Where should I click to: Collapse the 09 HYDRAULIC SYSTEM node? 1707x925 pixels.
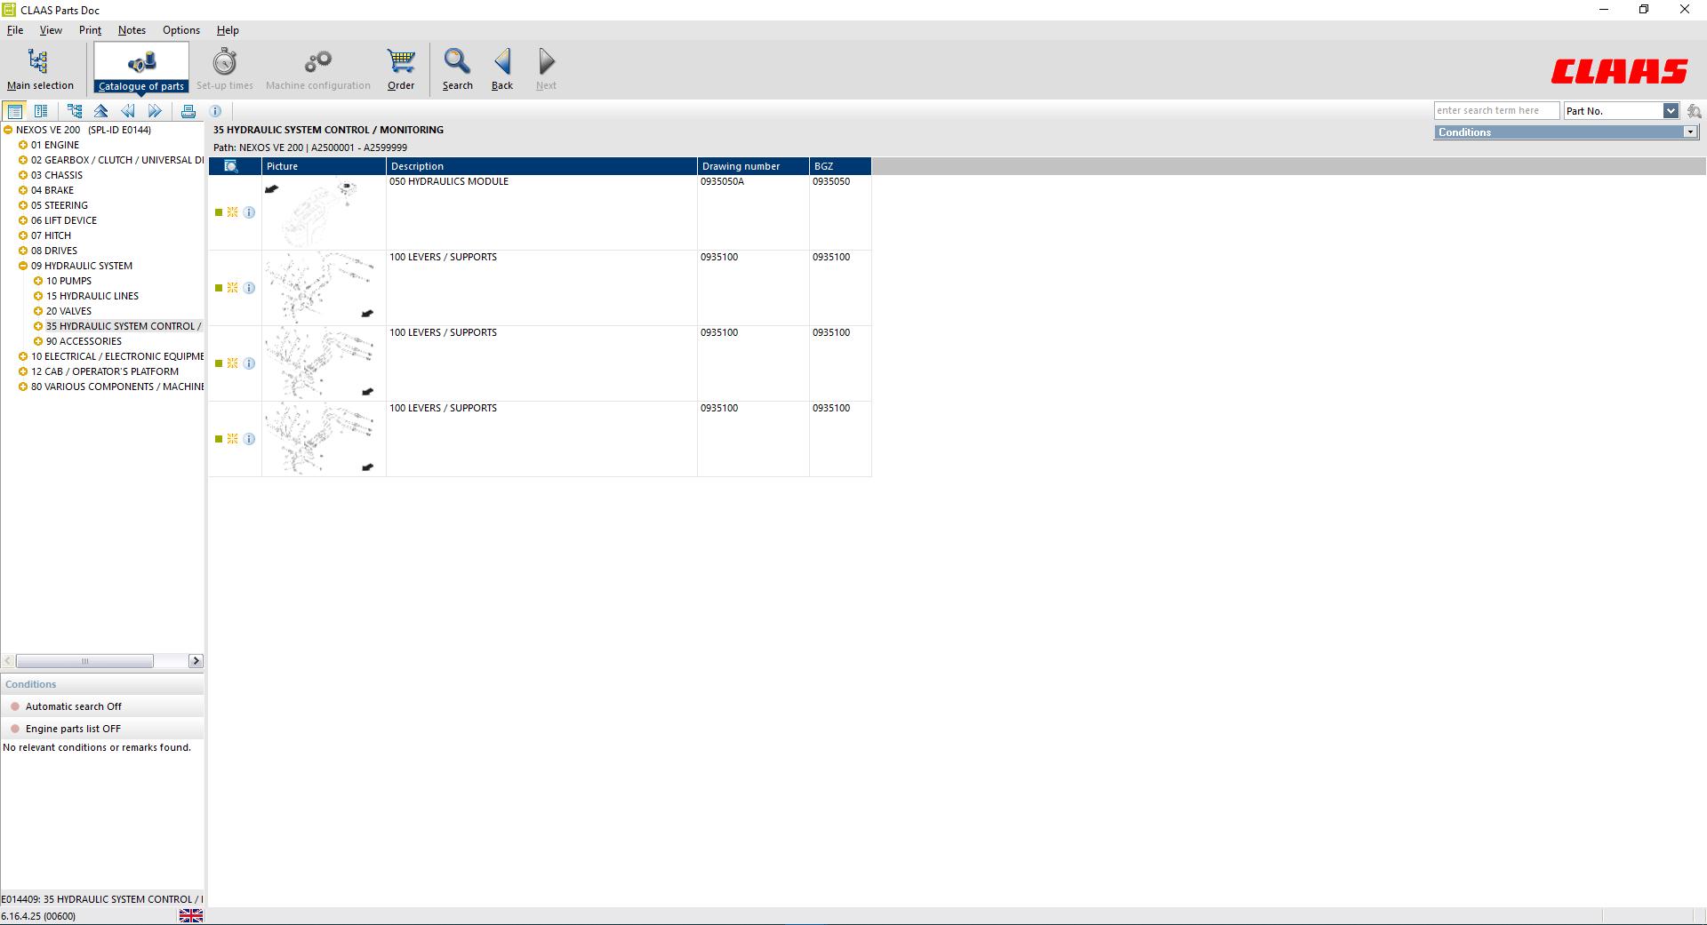pyautogui.click(x=23, y=266)
